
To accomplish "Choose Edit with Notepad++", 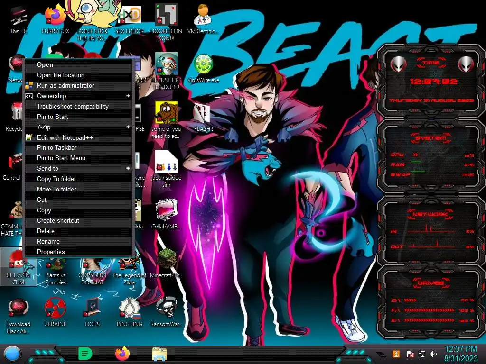I will click(x=79, y=138).
